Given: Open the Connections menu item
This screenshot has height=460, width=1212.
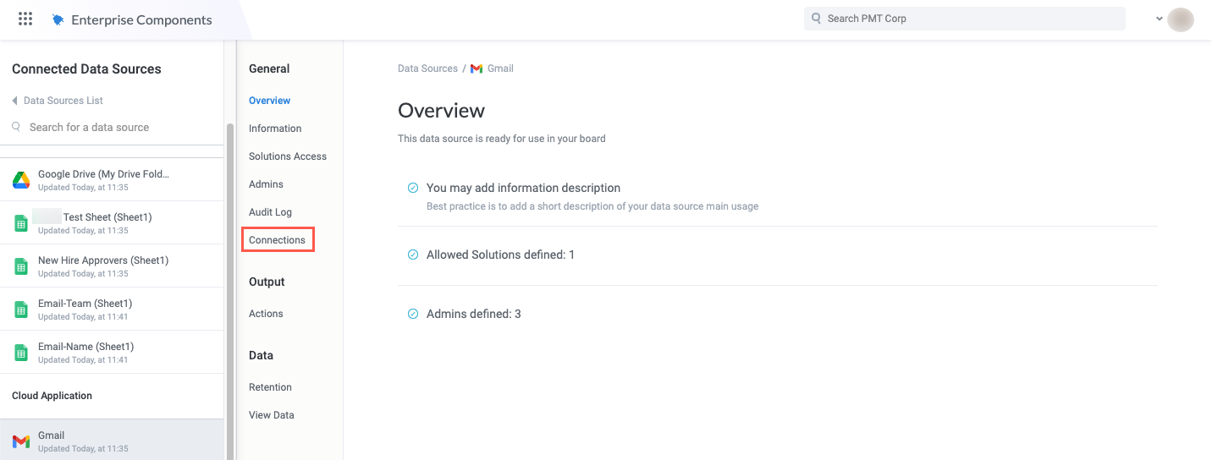Looking at the screenshot, I should 277,240.
